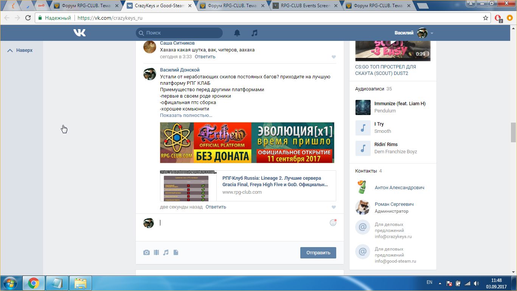View the Надежный secure site info
Viewport: 517px width, 291px height.
54,18
